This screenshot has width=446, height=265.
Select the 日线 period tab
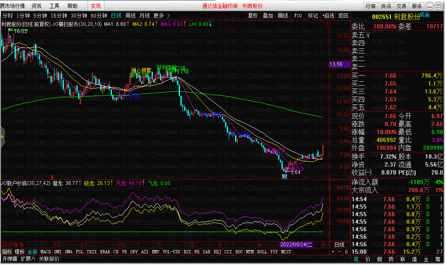click(x=116, y=15)
